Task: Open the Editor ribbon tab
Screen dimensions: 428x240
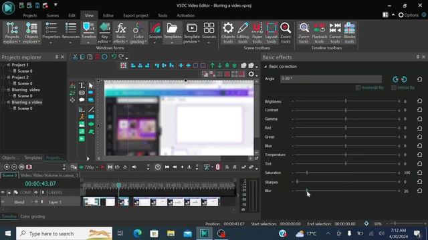Action: point(108,15)
